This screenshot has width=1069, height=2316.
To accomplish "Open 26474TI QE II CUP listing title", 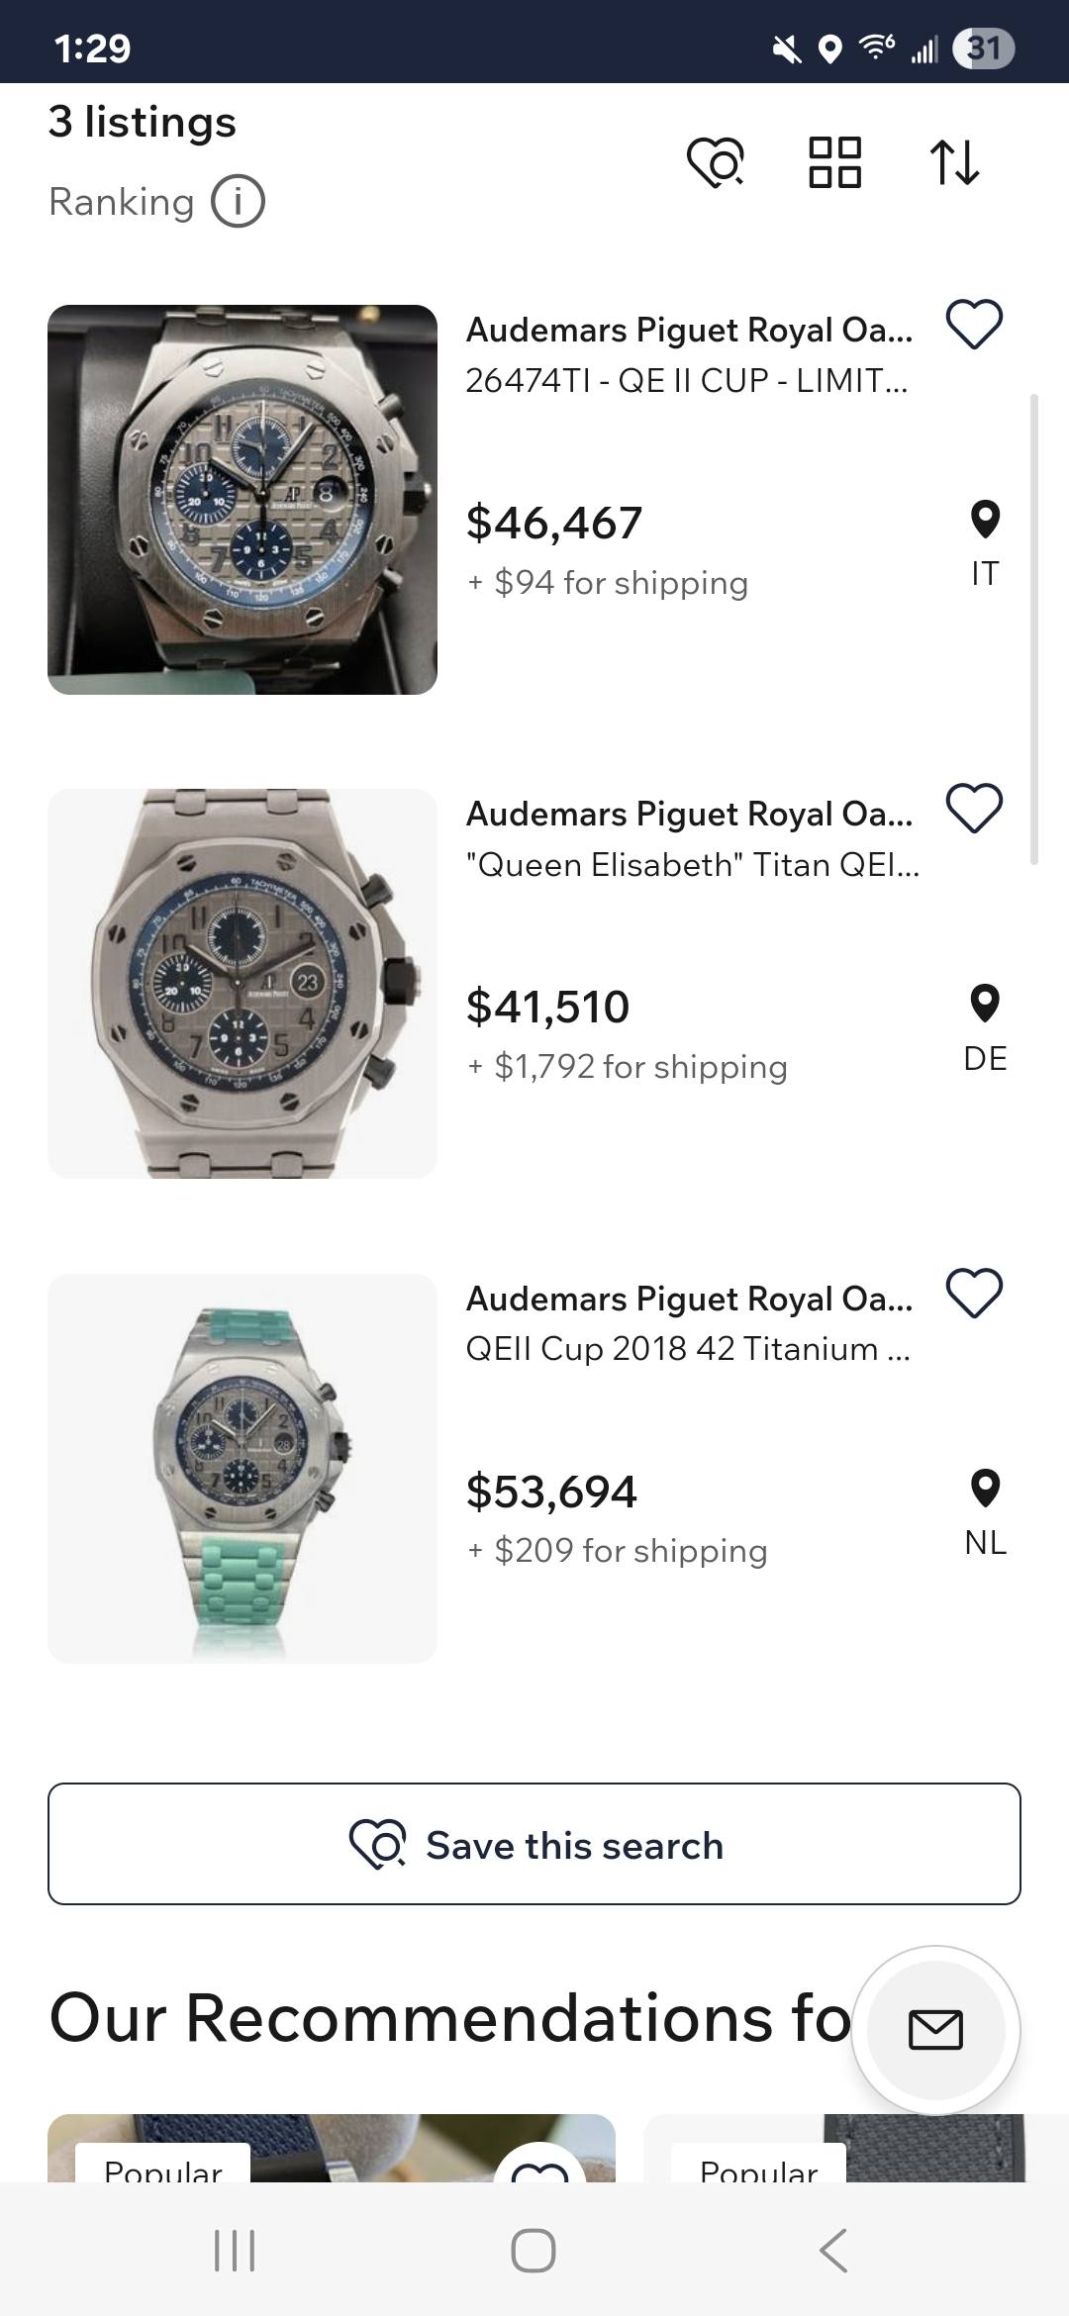I will [x=687, y=380].
